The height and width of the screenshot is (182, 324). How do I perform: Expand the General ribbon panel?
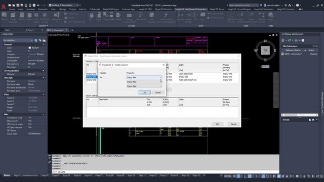pos(44,26)
